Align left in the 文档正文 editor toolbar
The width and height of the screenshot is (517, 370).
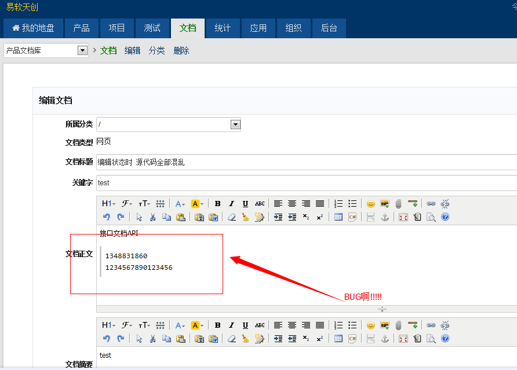(278, 204)
